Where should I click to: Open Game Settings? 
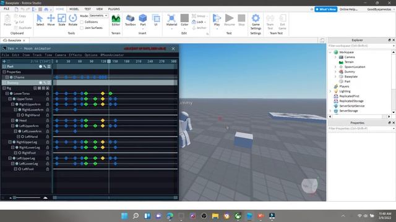[x=256, y=22]
